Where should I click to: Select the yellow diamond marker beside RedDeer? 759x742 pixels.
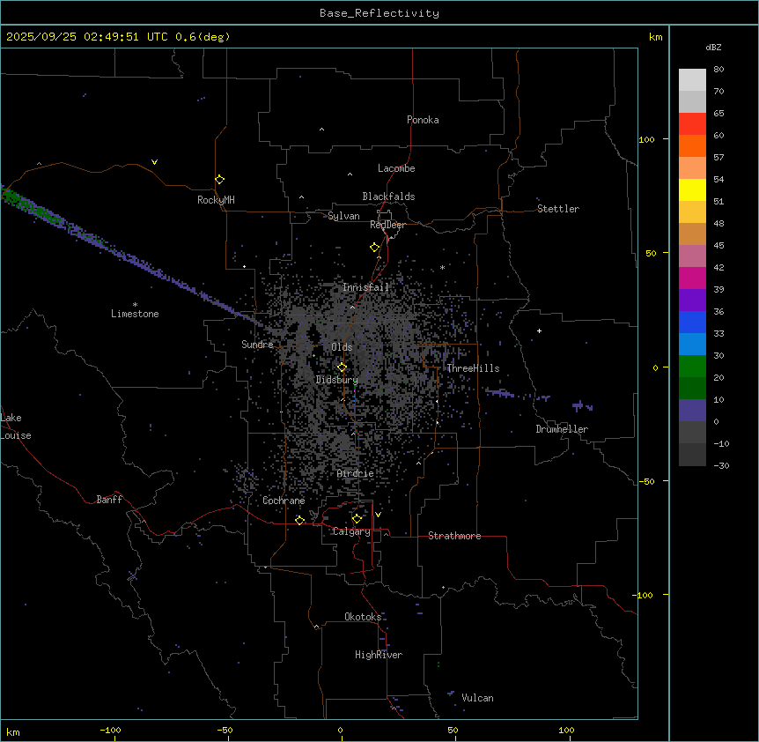point(374,248)
